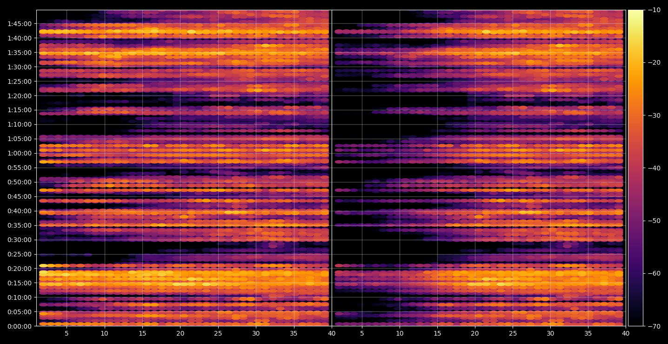Screen dimensions: 668x344
Task: Pick x-axis label 20 under right heatmap
Action: (475, 333)
